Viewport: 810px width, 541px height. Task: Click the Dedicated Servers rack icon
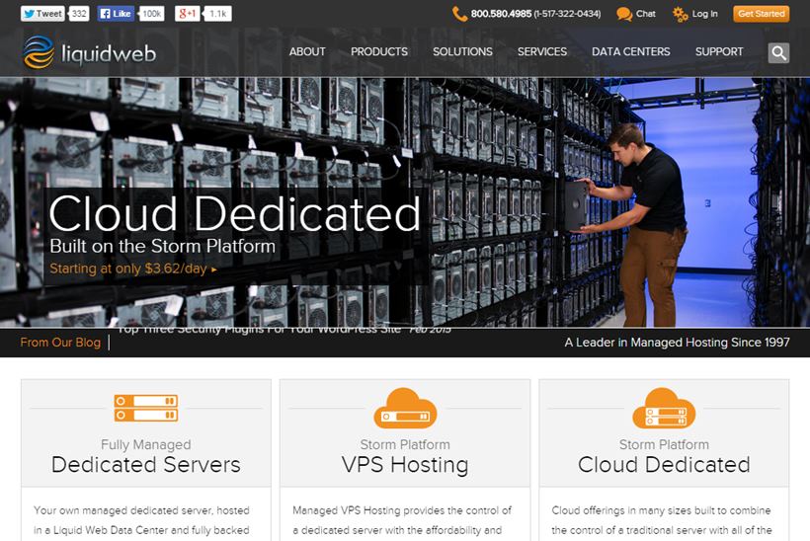[145, 407]
